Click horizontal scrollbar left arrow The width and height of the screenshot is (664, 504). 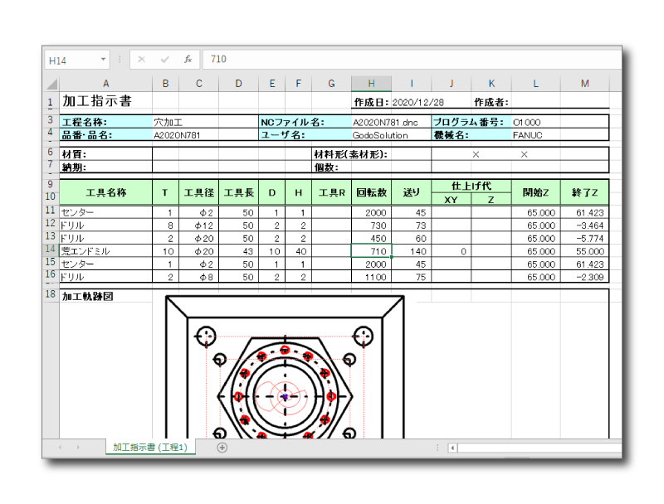(452, 448)
